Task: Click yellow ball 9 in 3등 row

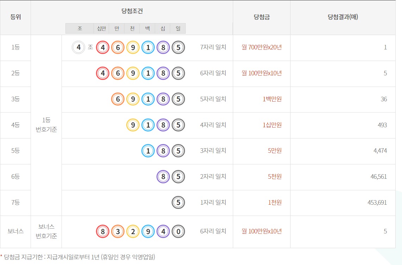Action: point(133,99)
